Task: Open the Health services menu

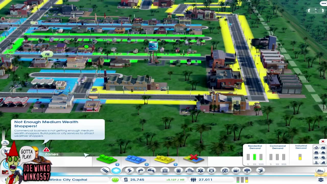Action: [201, 170]
